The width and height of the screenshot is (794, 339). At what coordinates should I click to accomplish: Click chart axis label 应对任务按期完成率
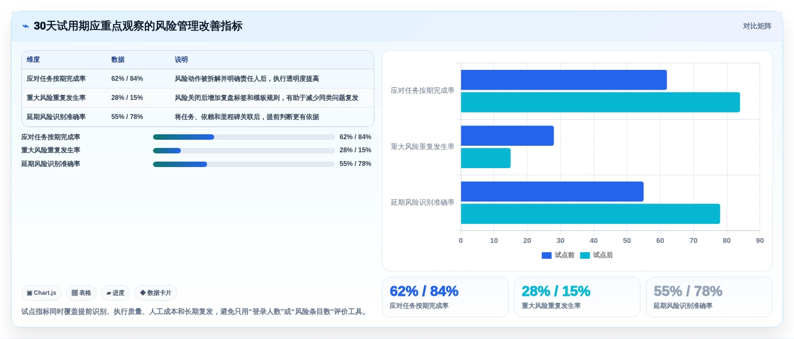(422, 91)
